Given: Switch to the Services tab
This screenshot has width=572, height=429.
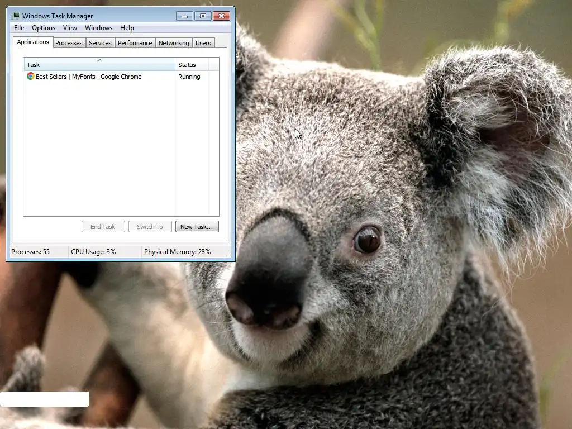Looking at the screenshot, I should point(100,43).
